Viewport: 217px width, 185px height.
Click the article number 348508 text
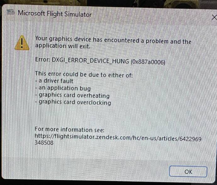(x=44, y=142)
